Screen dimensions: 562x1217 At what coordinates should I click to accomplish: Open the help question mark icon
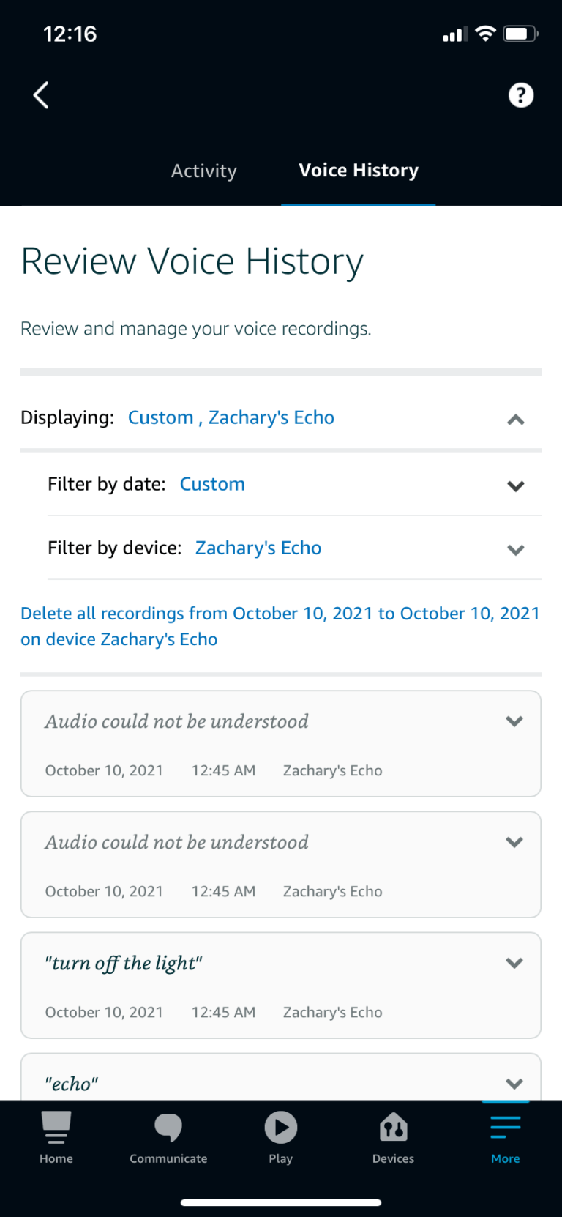click(x=520, y=94)
